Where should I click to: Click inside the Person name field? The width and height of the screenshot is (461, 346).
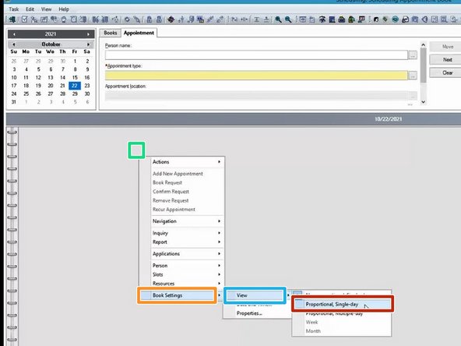[256, 55]
